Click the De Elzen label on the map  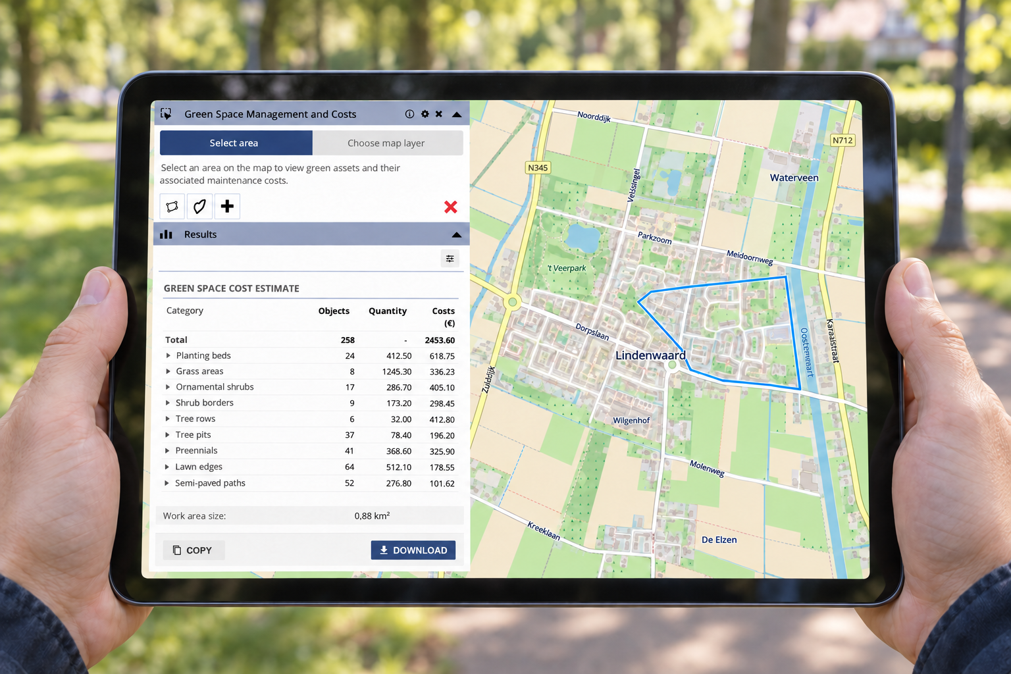tap(719, 540)
